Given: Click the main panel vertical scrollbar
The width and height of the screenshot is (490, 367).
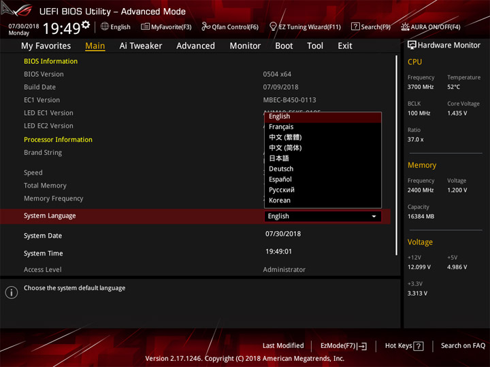Looking at the screenshot, I should [x=397, y=156].
